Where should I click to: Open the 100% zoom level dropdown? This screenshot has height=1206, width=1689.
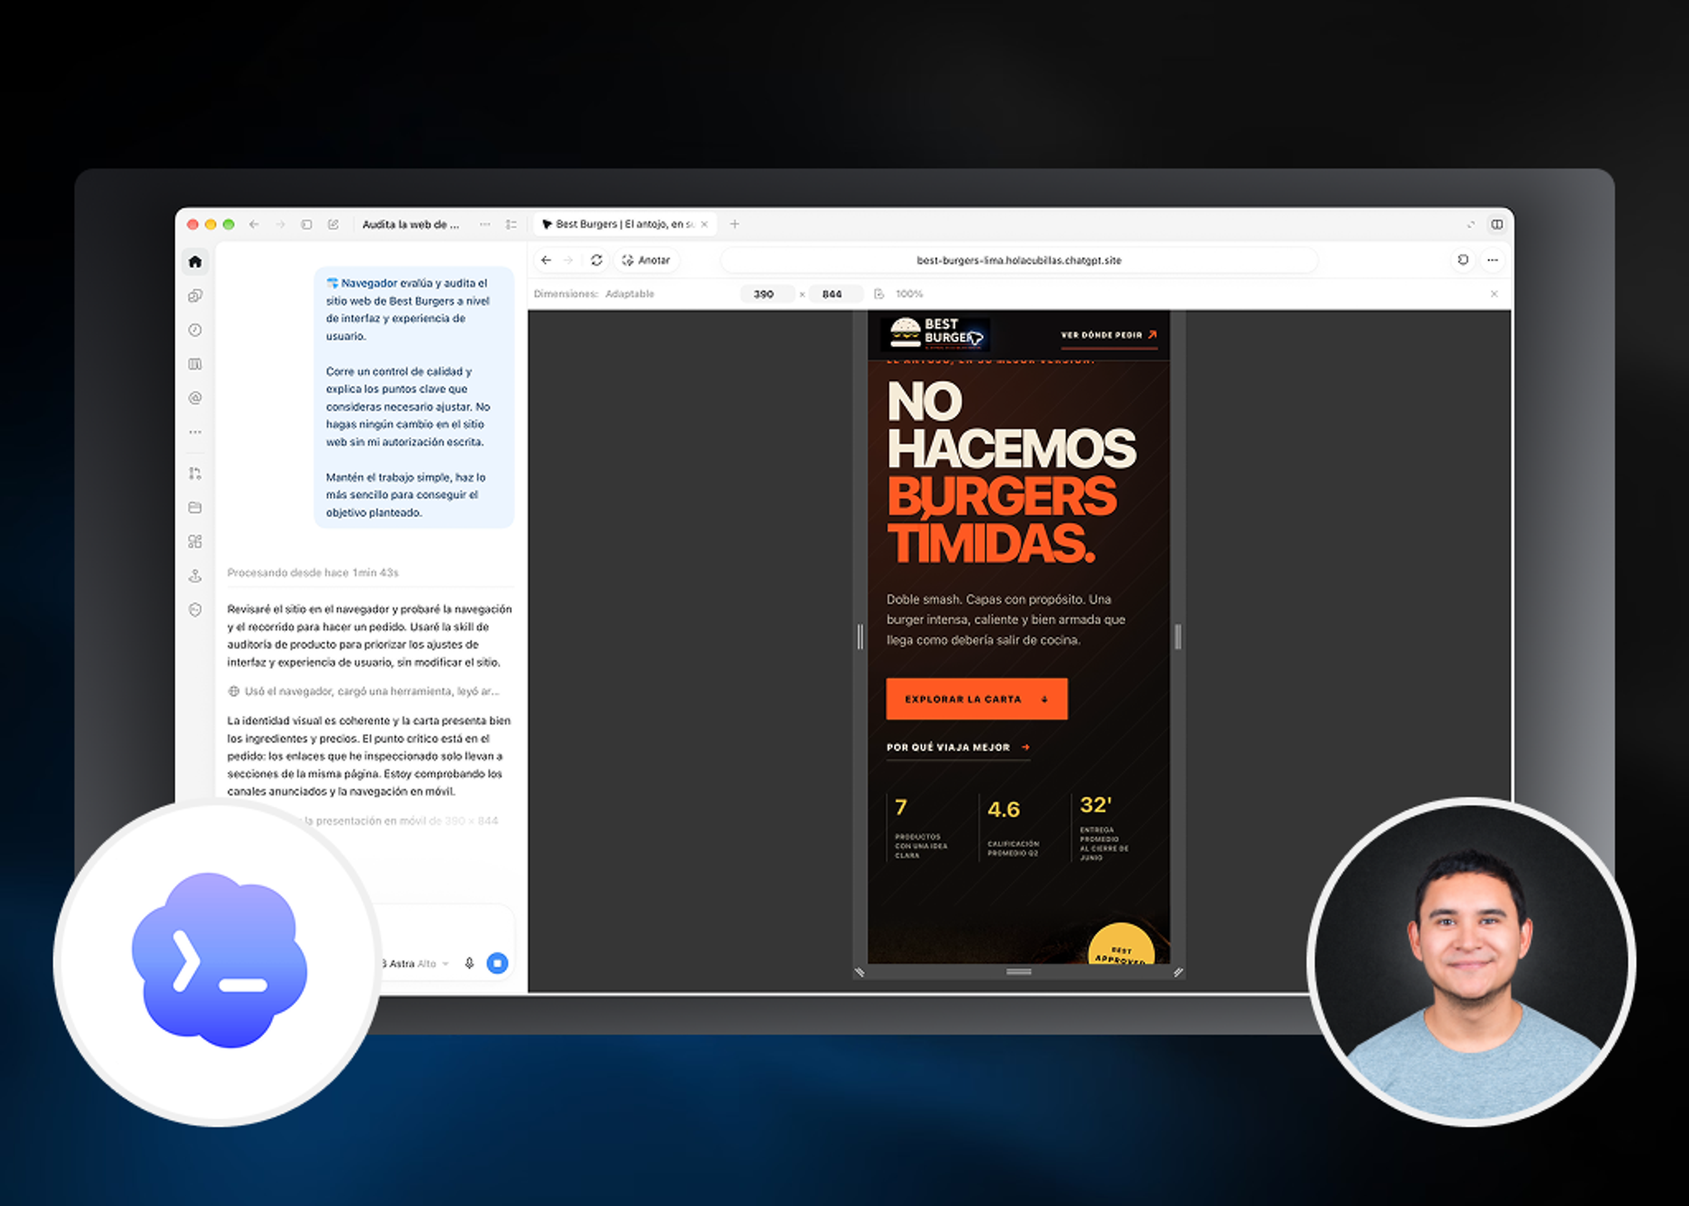click(x=910, y=294)
